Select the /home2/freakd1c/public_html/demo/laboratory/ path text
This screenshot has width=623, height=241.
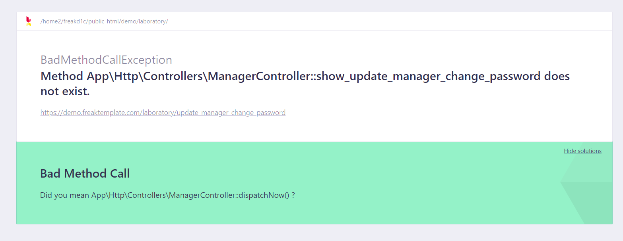(x=104, y=21)
